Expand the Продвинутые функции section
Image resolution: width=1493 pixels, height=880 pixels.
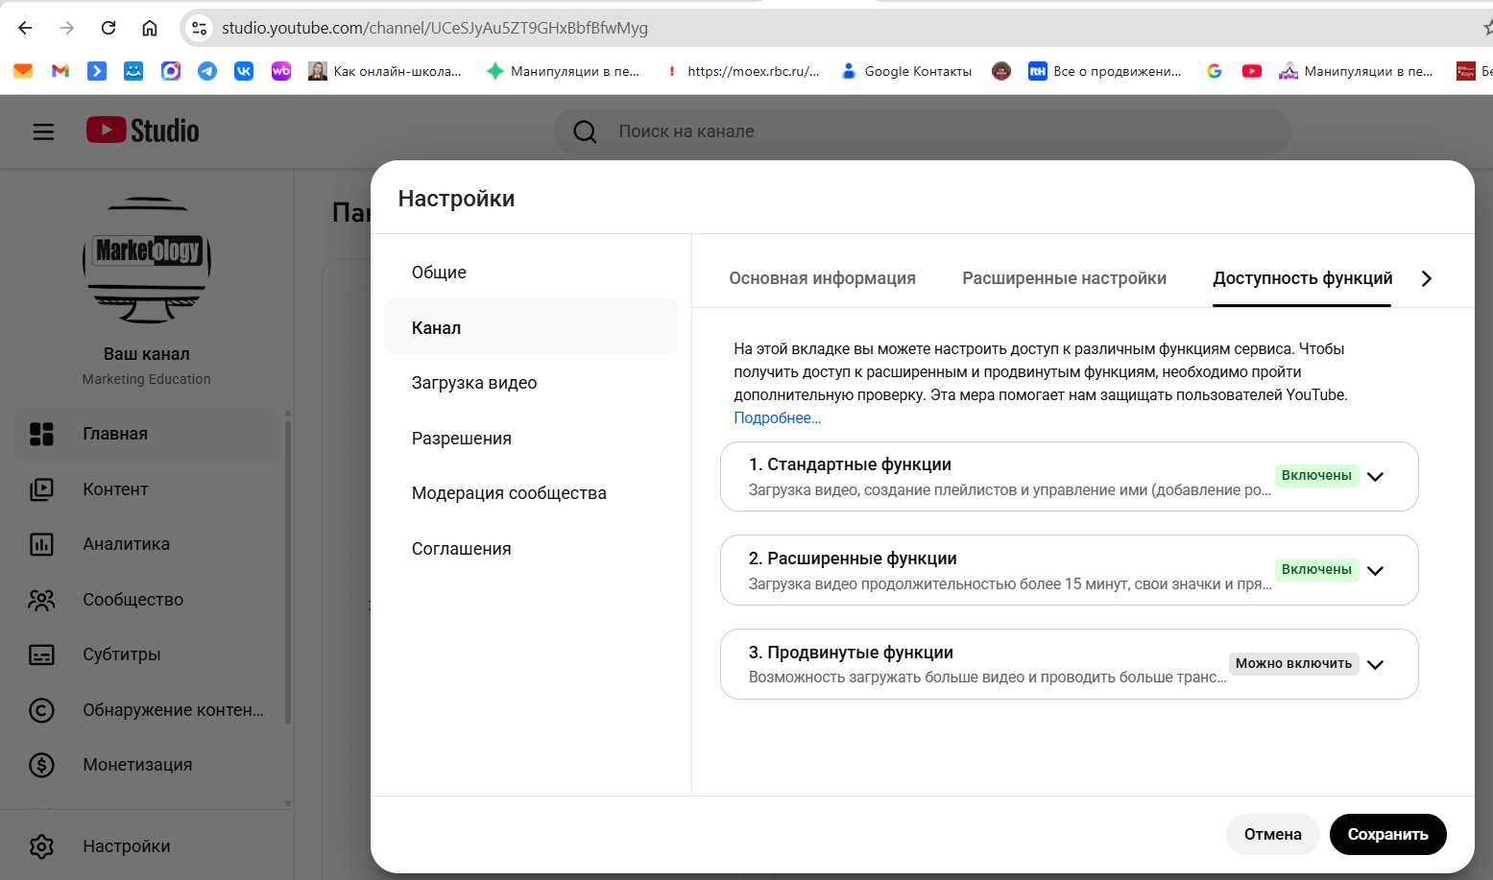tap(1375, 665)
